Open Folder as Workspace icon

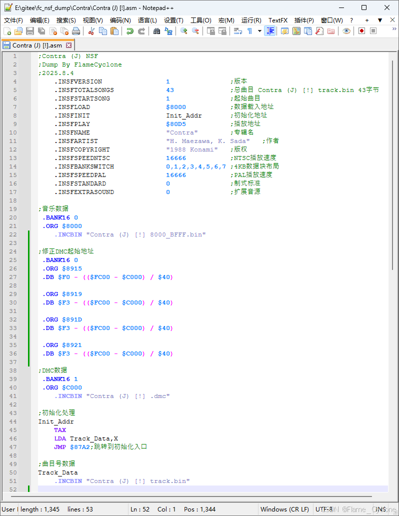pos(331,31)
